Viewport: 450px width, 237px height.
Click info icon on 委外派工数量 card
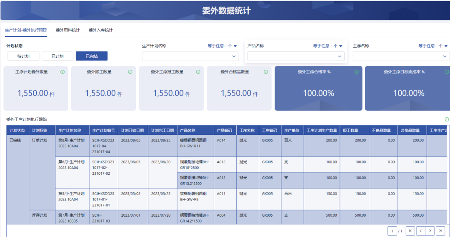pyautogui.click(x=130, y=72)
